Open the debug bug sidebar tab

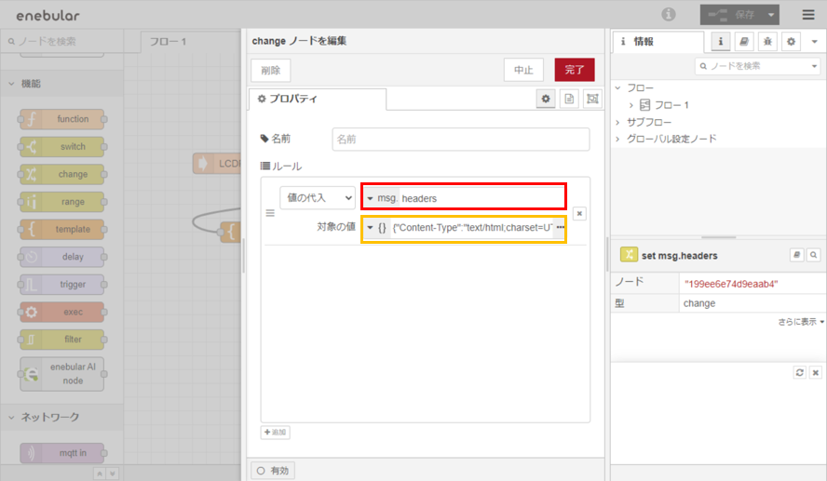767,42
